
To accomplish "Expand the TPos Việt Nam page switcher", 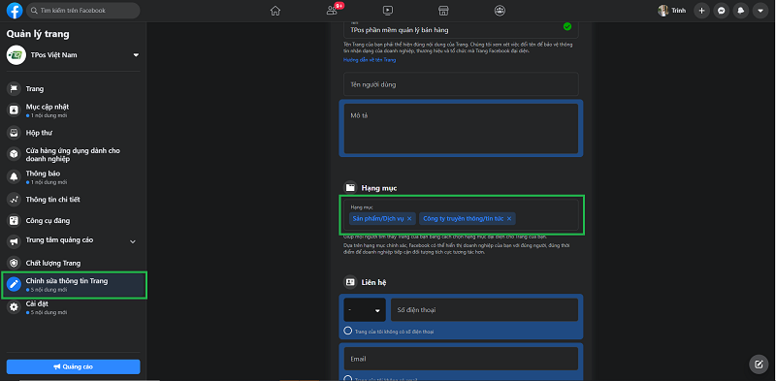I will click(x=136, y=55).
